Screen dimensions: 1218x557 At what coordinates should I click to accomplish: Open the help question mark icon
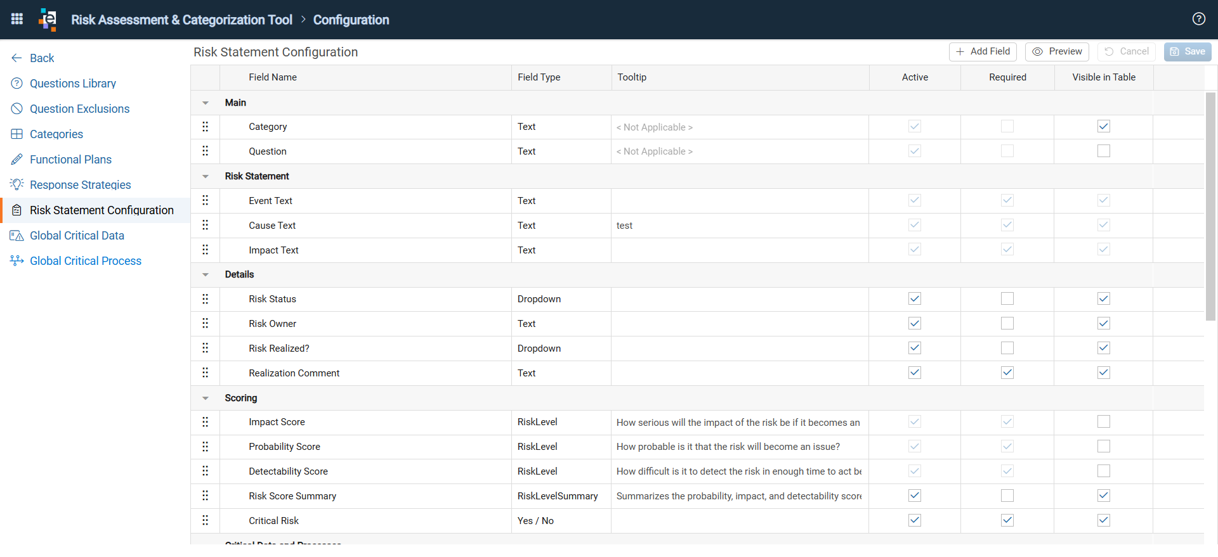(x=1198, y=19)
